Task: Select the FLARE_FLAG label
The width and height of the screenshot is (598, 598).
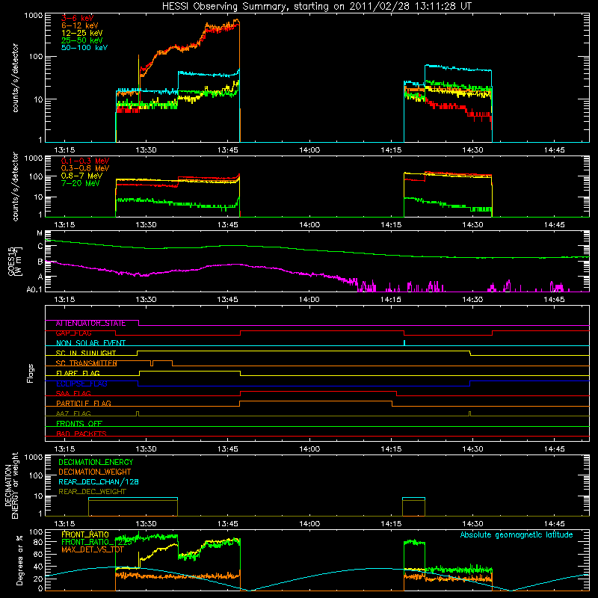Action: 78,373
